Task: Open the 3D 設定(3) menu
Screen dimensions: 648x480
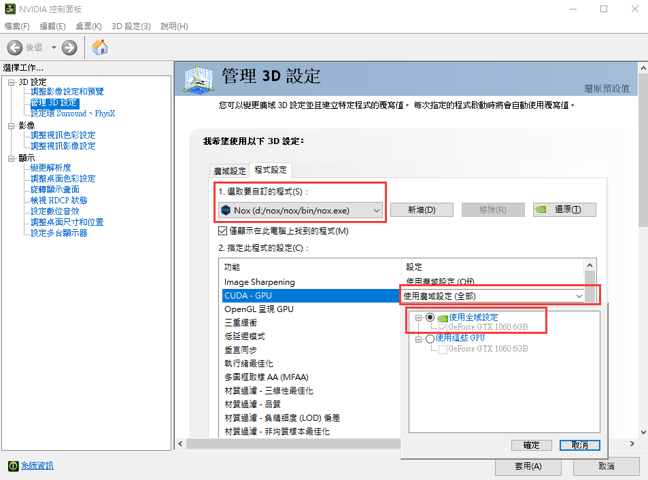Action: [x=131, y=26]
